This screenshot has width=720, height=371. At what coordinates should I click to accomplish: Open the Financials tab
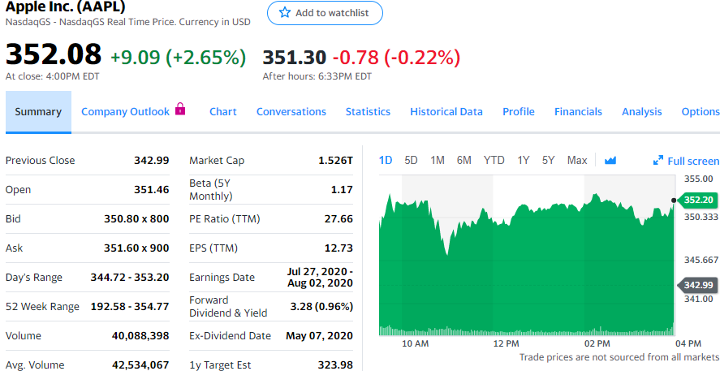578,111
